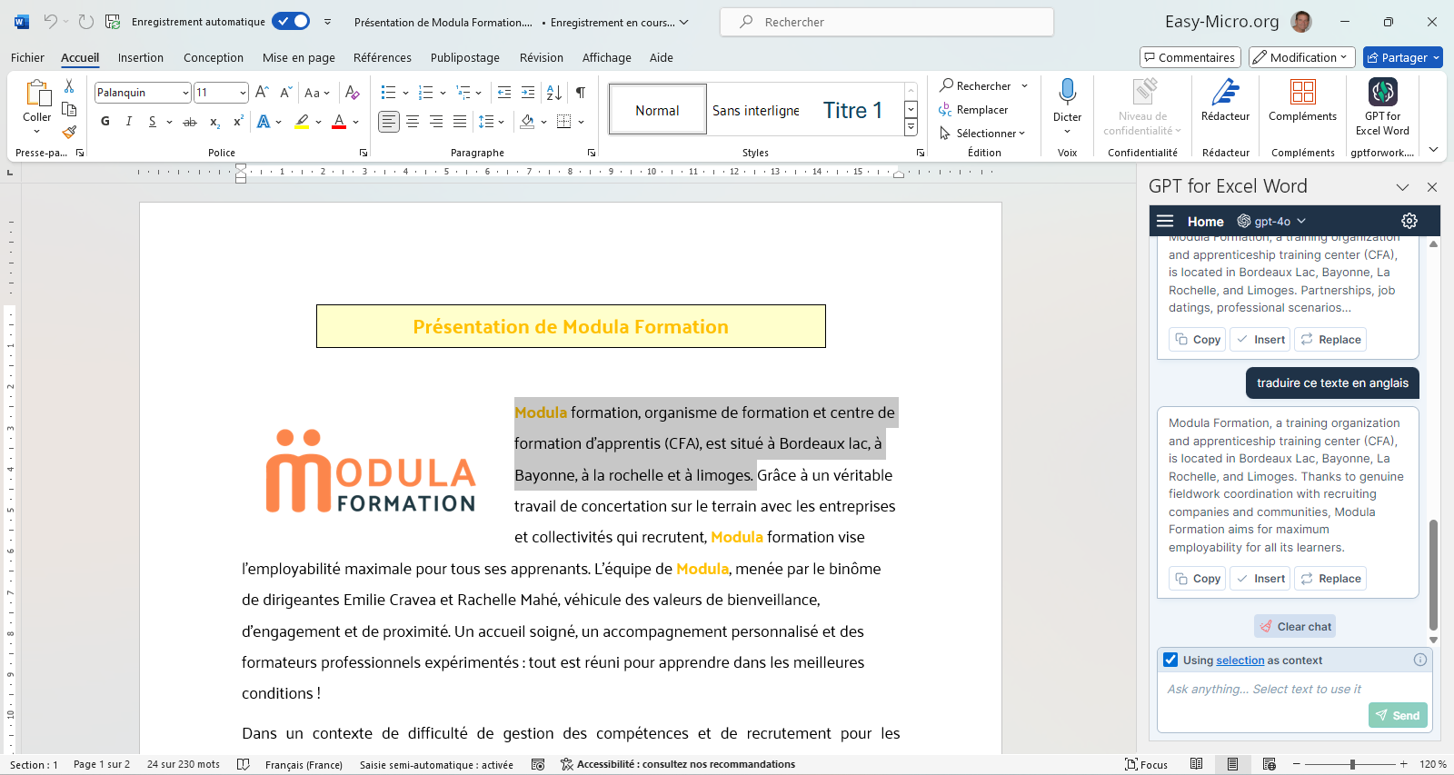1454x775 pixels.
Task: Toggle strikethrough formatting
Action: click(190, 122)
